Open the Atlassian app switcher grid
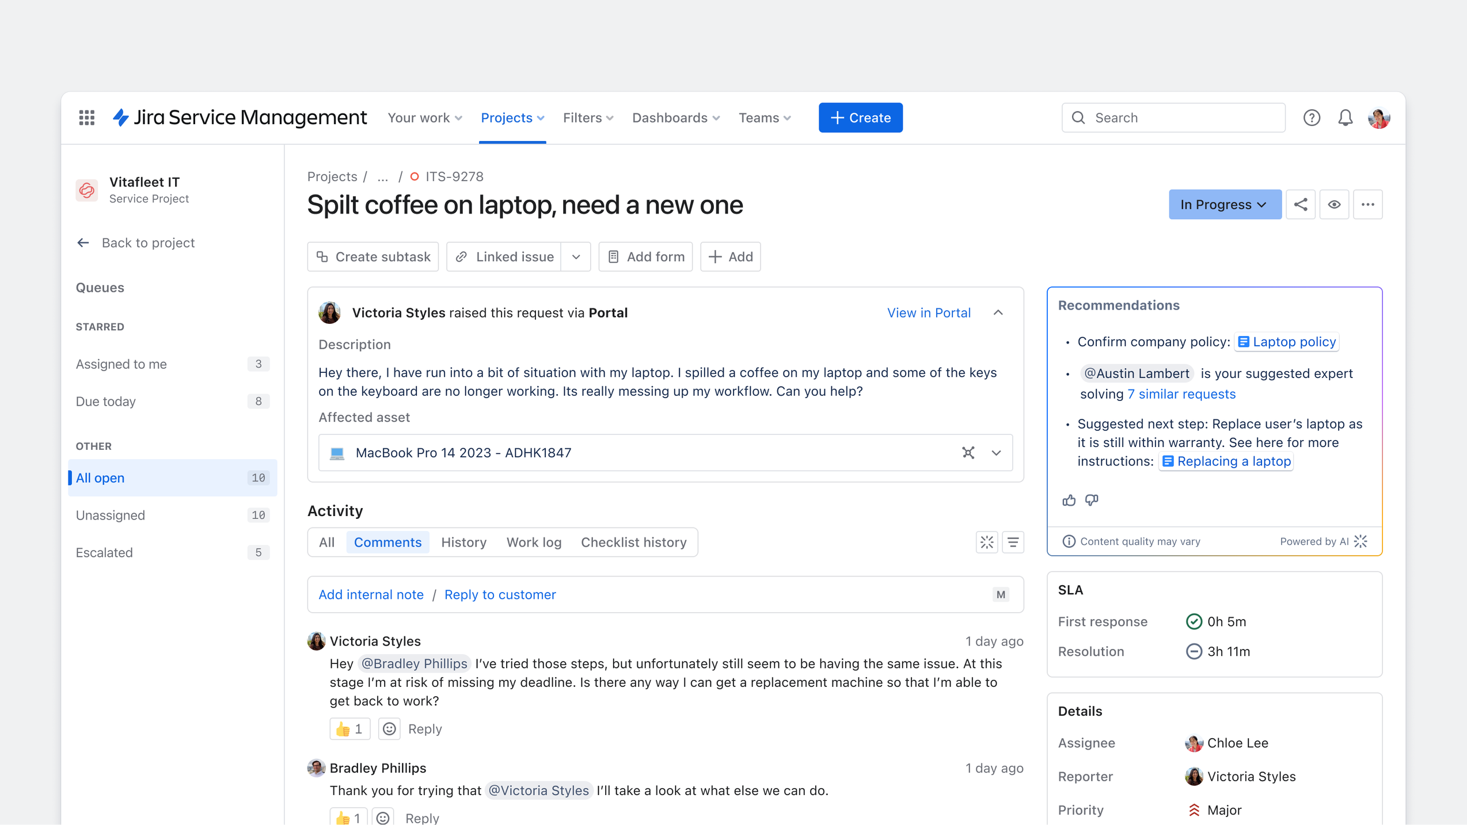This screenshot has height=825, width=1467. point(86,117)
